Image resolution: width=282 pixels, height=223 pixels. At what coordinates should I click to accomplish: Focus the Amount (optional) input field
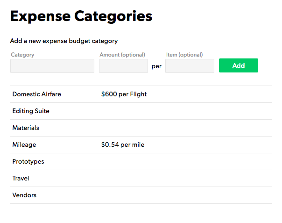point(123,66)
